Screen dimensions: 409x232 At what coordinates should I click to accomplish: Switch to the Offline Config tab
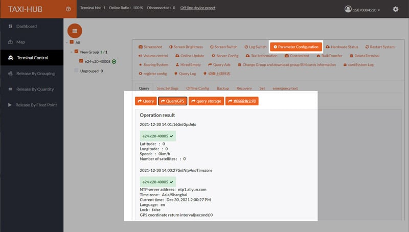pos(197,88)
